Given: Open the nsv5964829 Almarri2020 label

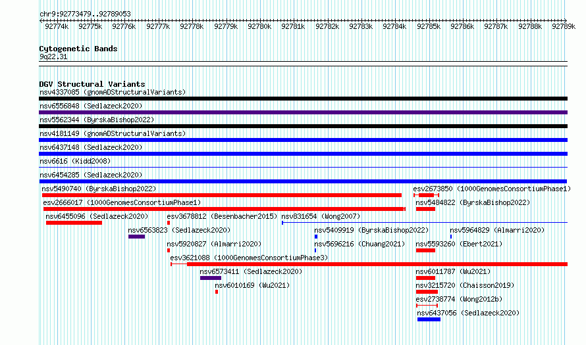Looking at the screenshot, I should (x=497, y=230).
